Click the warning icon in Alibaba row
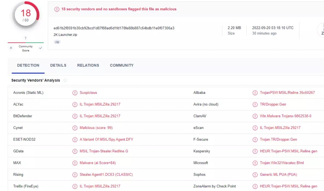The height and width of the screenshot is (191, 324). [255, 93]
